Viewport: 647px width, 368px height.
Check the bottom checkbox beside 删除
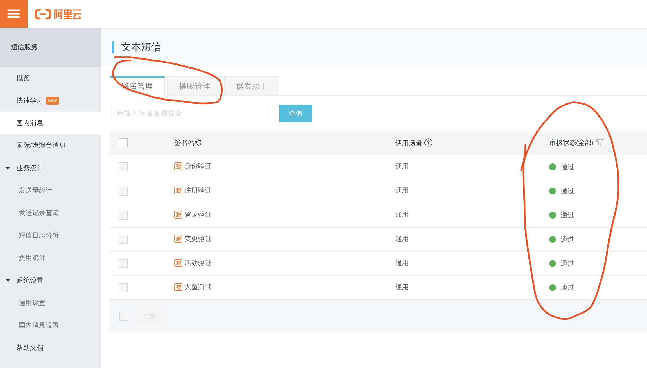click(124, 316)
